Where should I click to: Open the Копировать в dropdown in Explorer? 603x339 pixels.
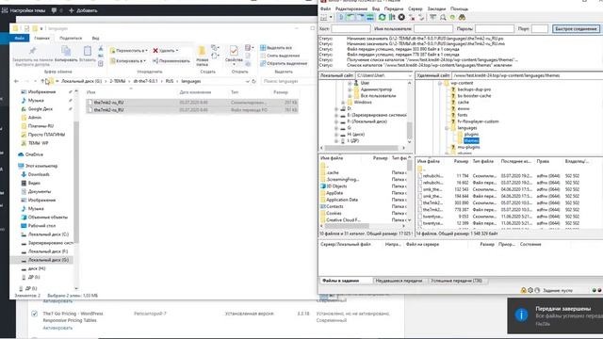pos(128,60)
